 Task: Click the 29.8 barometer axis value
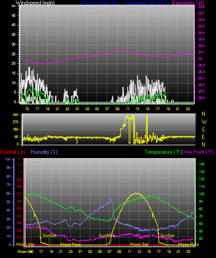201,7
